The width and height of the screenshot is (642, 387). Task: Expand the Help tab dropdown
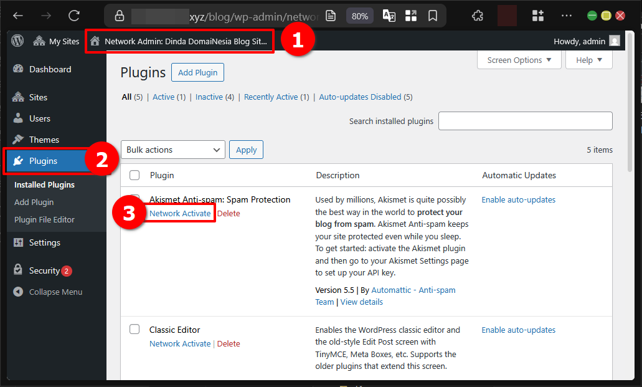tap(588, 60)
